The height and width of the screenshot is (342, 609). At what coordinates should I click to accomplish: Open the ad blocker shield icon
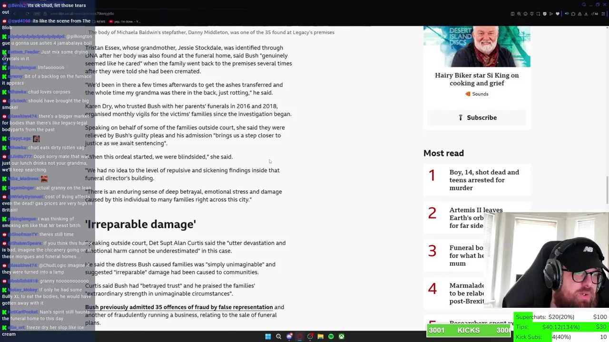tap(545, 14)
